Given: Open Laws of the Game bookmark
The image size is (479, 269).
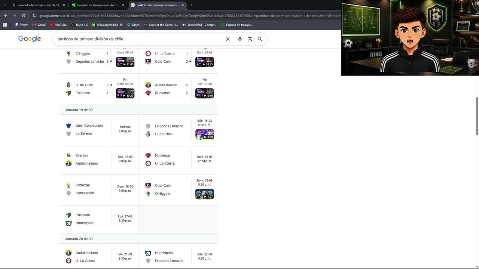Looking at the screenshot, I should [x=161, y=25].
